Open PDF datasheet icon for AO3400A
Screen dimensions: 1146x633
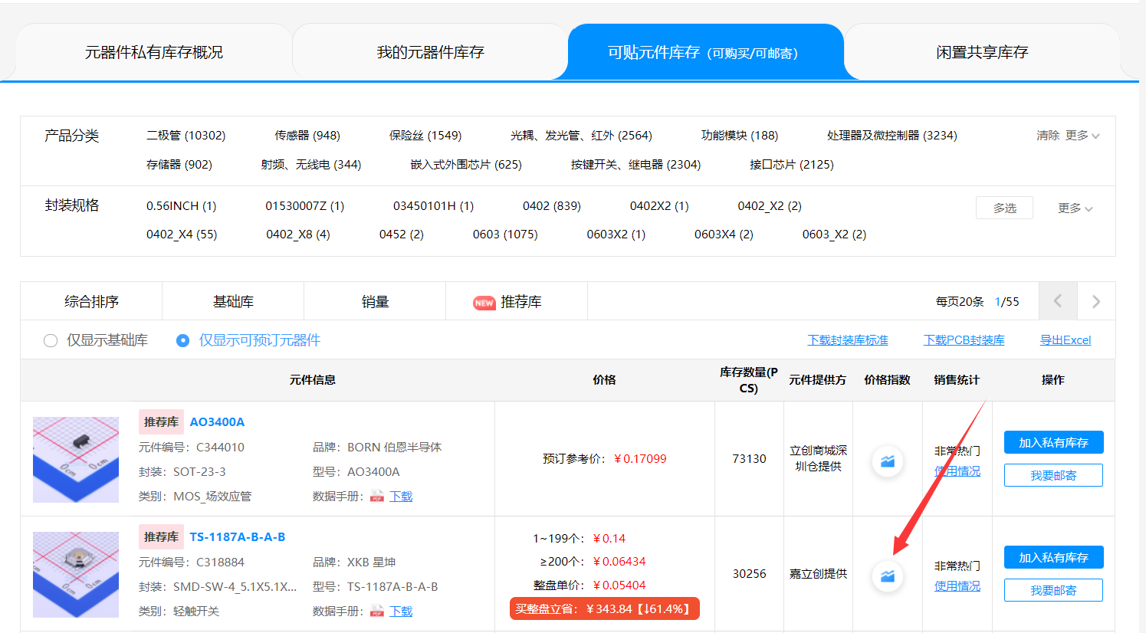(x=377, y=497)
